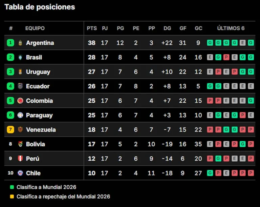Click the yellow repechaje legend swatch
260x207 pixels.
(x=12, y=196)
